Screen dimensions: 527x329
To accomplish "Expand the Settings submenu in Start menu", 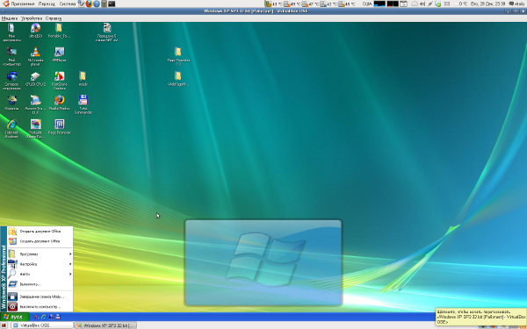I will tap(40, 264).
